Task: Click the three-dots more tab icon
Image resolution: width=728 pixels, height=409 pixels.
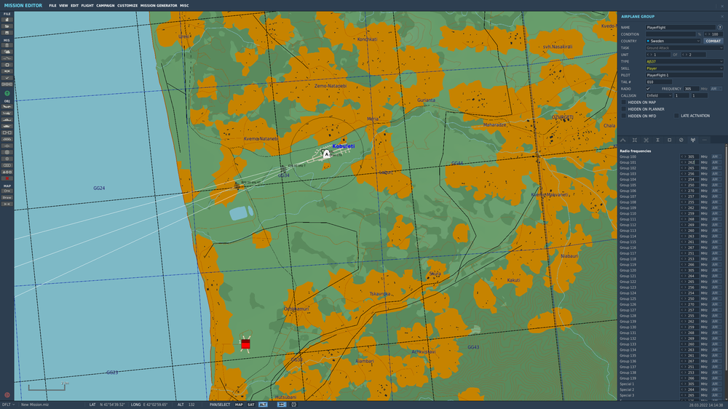Action: coord(704,140)
